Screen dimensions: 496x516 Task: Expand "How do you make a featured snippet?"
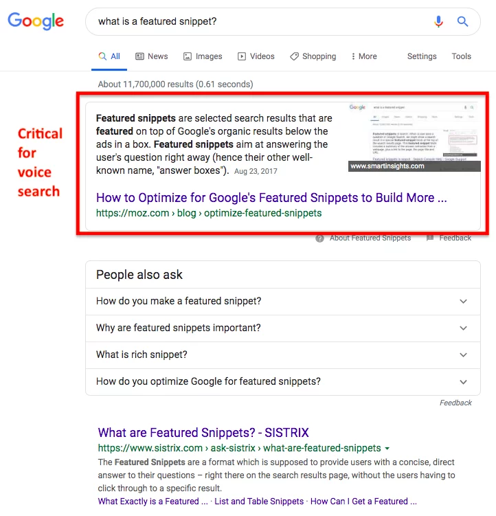(x=463, y=301)
